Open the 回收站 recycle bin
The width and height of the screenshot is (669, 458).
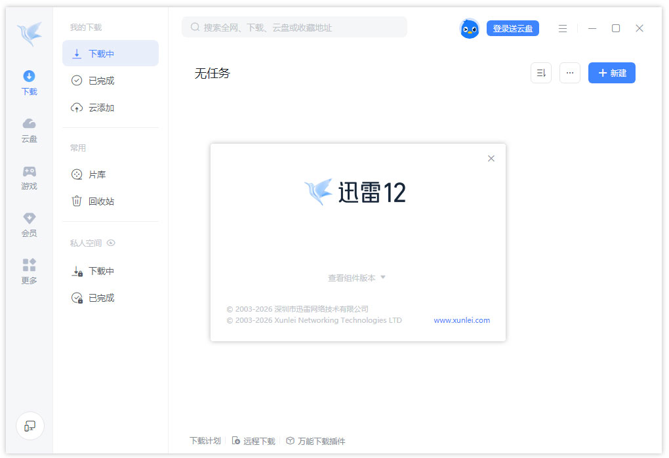pyautogui.click(x=98, y=201)
